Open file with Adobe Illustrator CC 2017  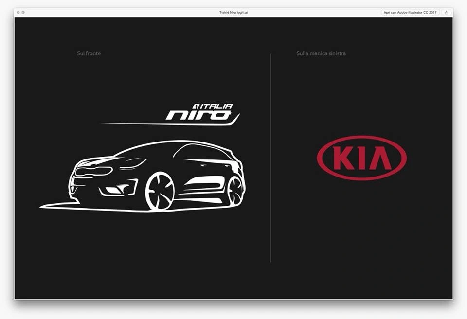(410, 12)
